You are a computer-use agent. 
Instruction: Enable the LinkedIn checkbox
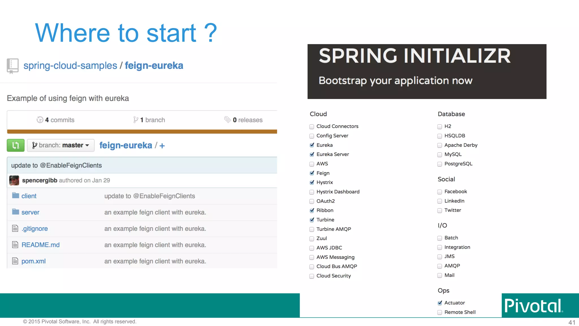(x=440, y=201)
